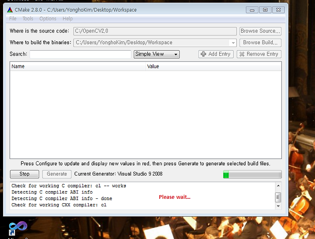
Task: Maximize the CMake window
Action: click(x=265, y=10)
